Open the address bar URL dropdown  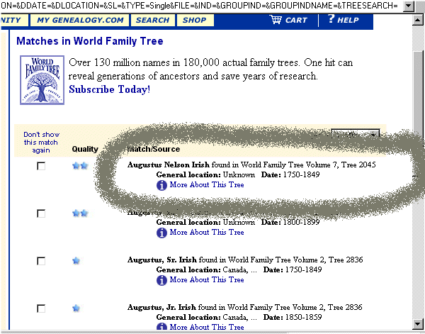pyautogui.click(x=409, y=6)
